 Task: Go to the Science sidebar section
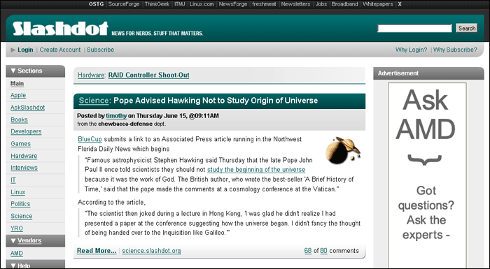click(21, 217)
